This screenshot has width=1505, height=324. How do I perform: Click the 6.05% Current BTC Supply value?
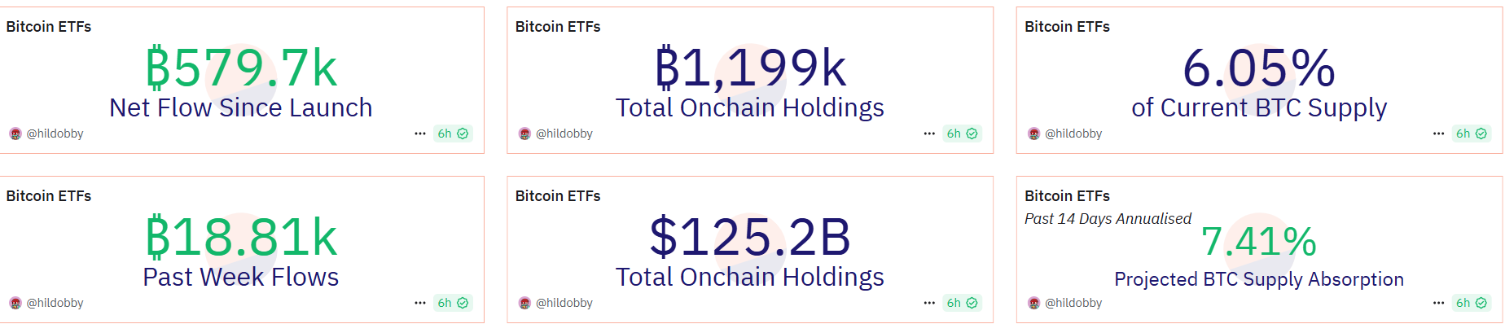click(1259, 68)
